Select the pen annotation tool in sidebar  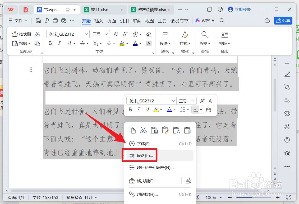287,74
